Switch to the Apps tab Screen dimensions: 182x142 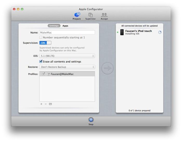point(65,26)
